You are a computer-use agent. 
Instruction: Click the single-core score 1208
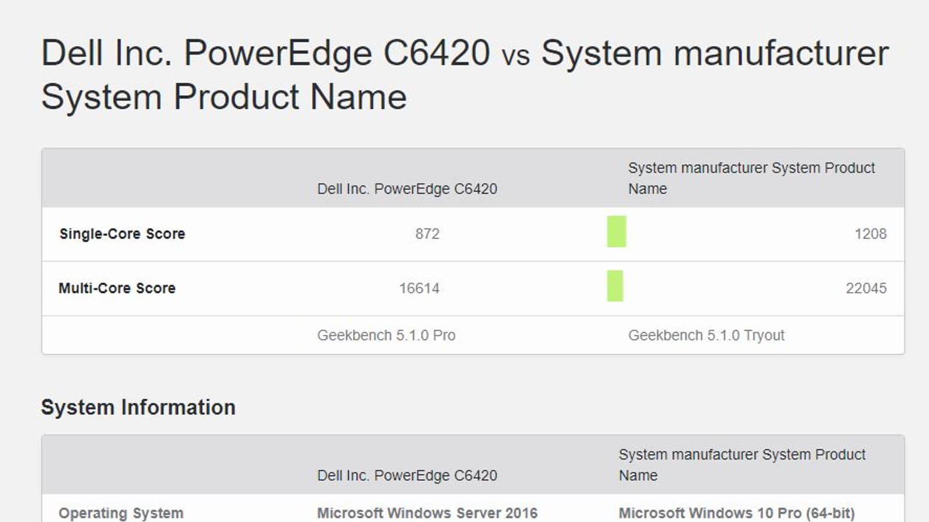[x=870, y=234]
